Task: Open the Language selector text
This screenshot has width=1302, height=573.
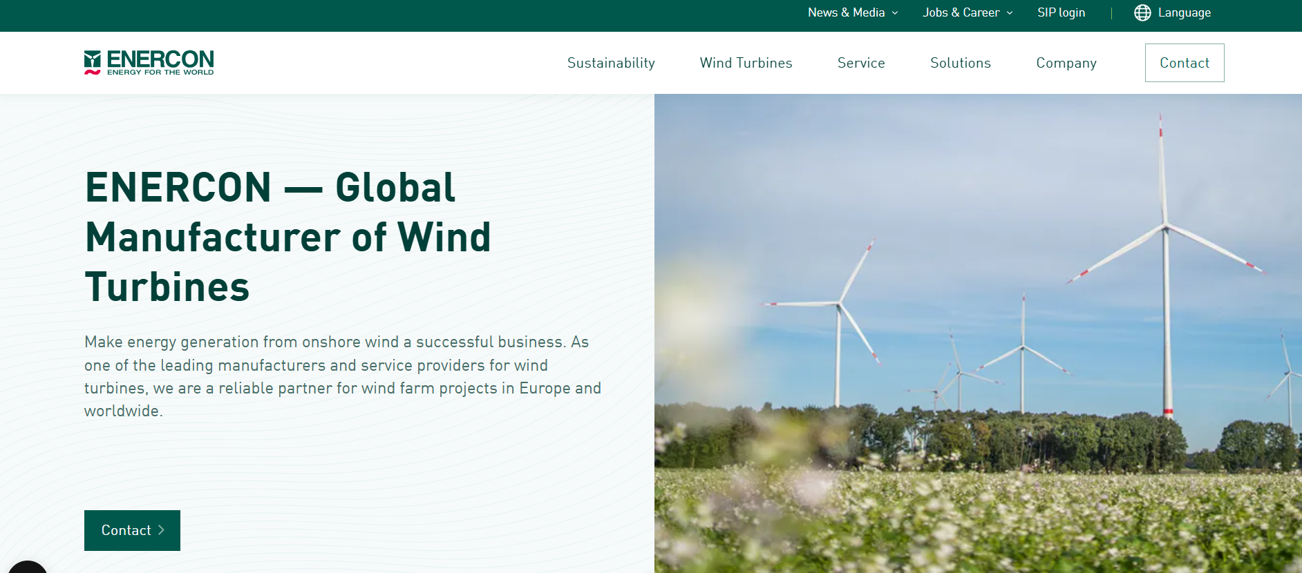Action: tap(1184, 13)
